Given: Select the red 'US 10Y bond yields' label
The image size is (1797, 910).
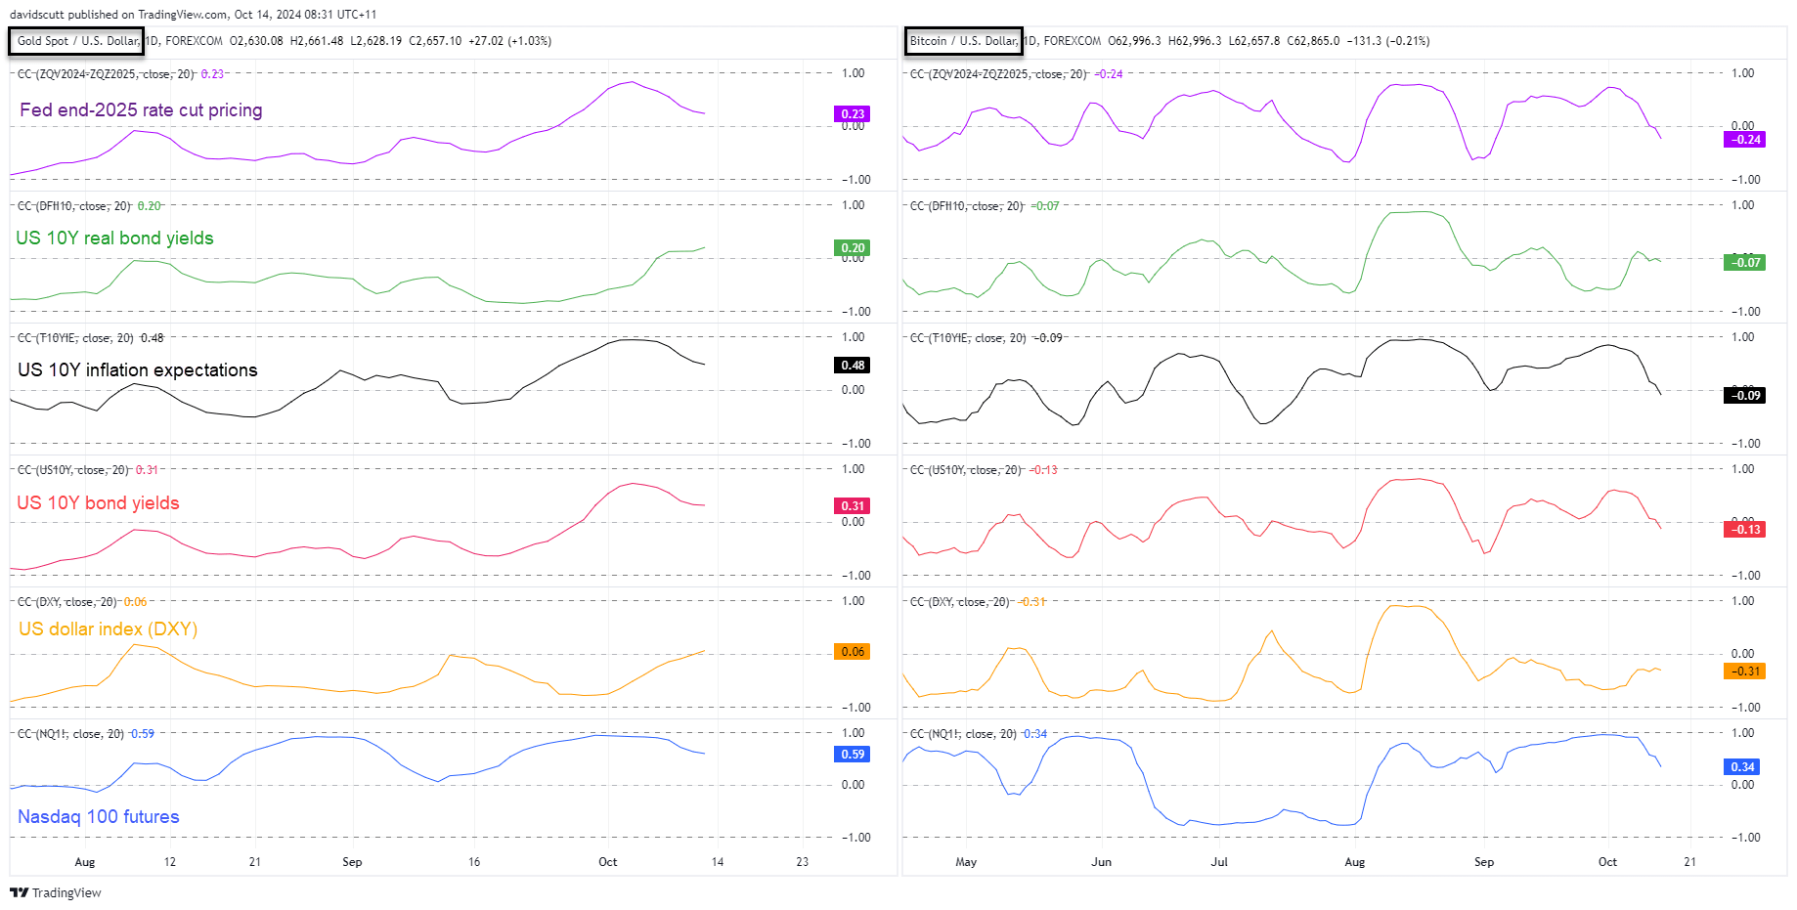Looking at the screenshot, I should click(98, 503).
